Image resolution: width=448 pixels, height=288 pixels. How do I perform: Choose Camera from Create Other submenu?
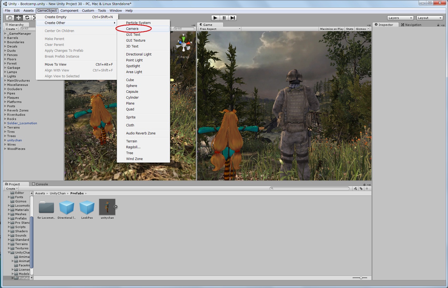132,29
